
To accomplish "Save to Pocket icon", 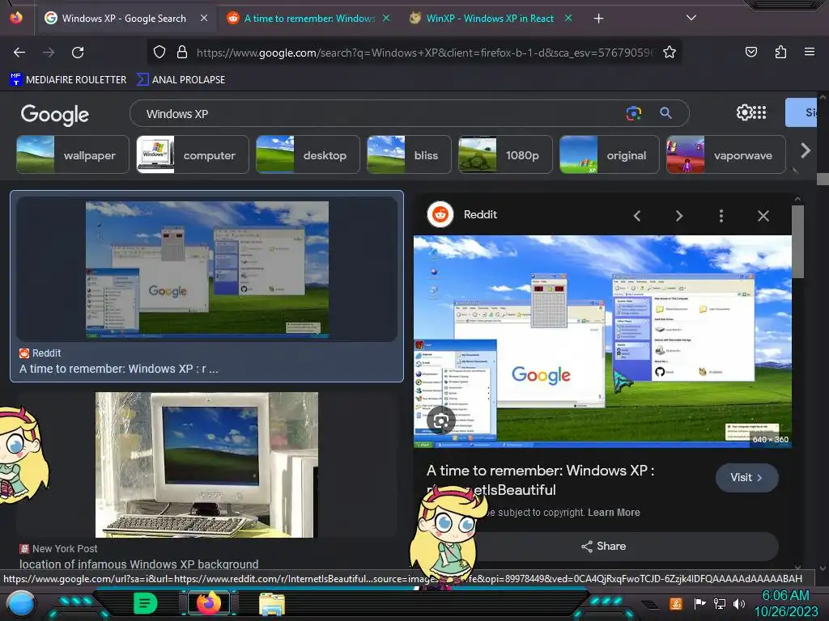I will pos(750,52).
